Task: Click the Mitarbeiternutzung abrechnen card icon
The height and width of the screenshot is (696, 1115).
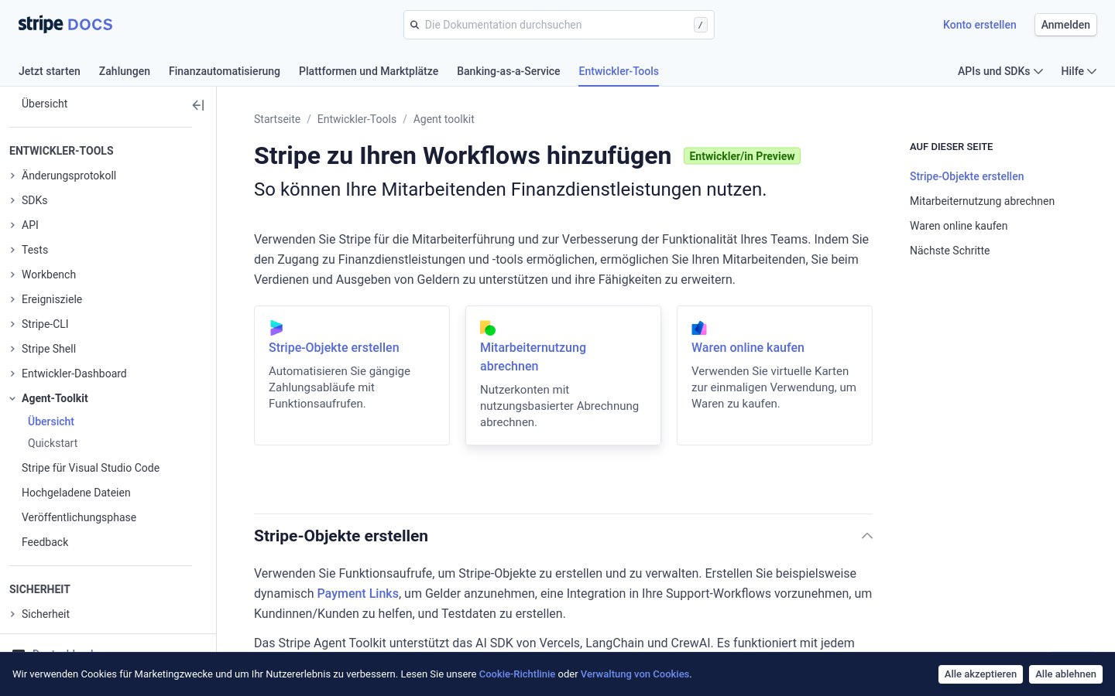Action: pos(488,328)
